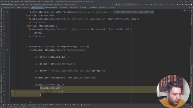Collapse the withContext block fold marker

(10, 50)
